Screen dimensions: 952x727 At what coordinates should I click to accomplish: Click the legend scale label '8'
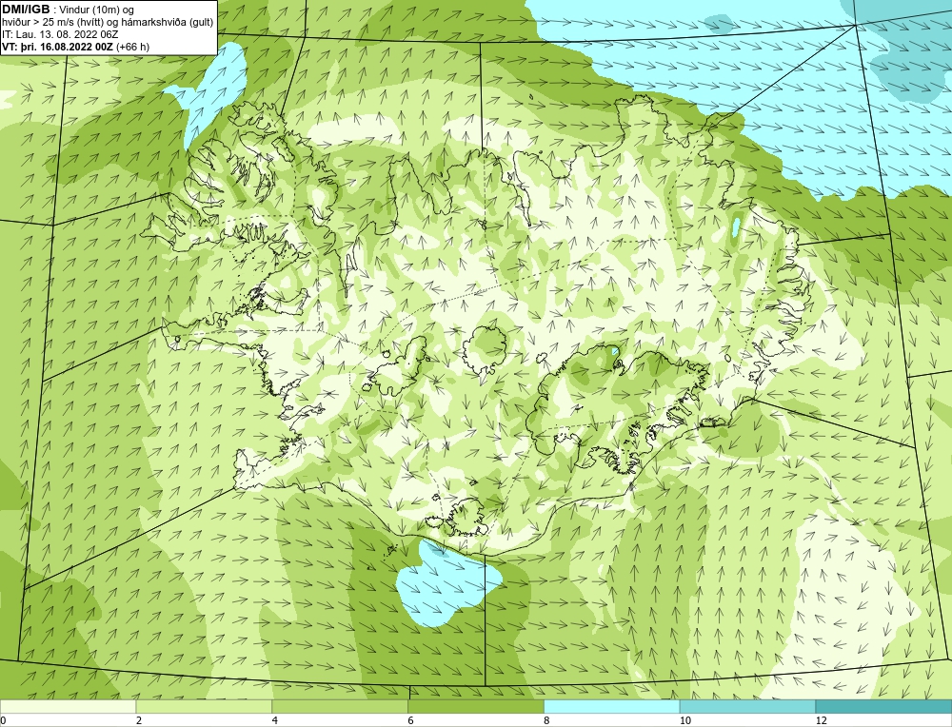tap(547, 721)
